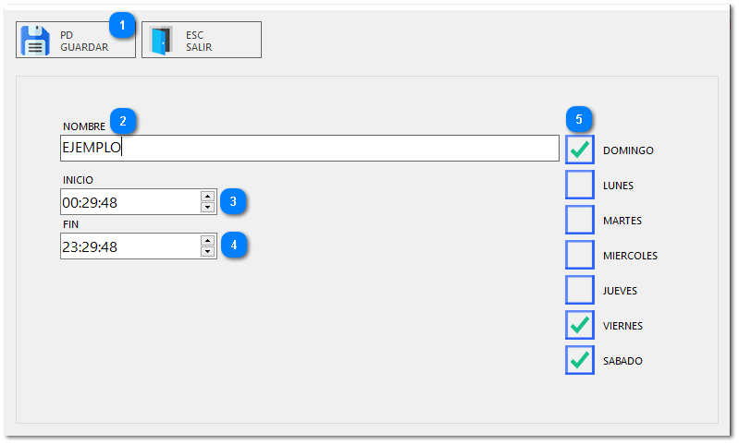Image resolution: width=739 pixels, height=444 pixels.
Task: Uncheck the DOMINGO checkbox
Action: [x=580, y=150]
